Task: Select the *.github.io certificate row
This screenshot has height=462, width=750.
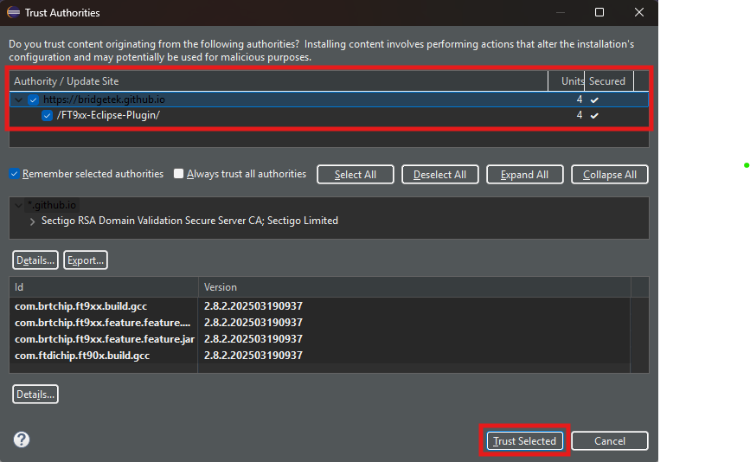Action: click(52, 205)
